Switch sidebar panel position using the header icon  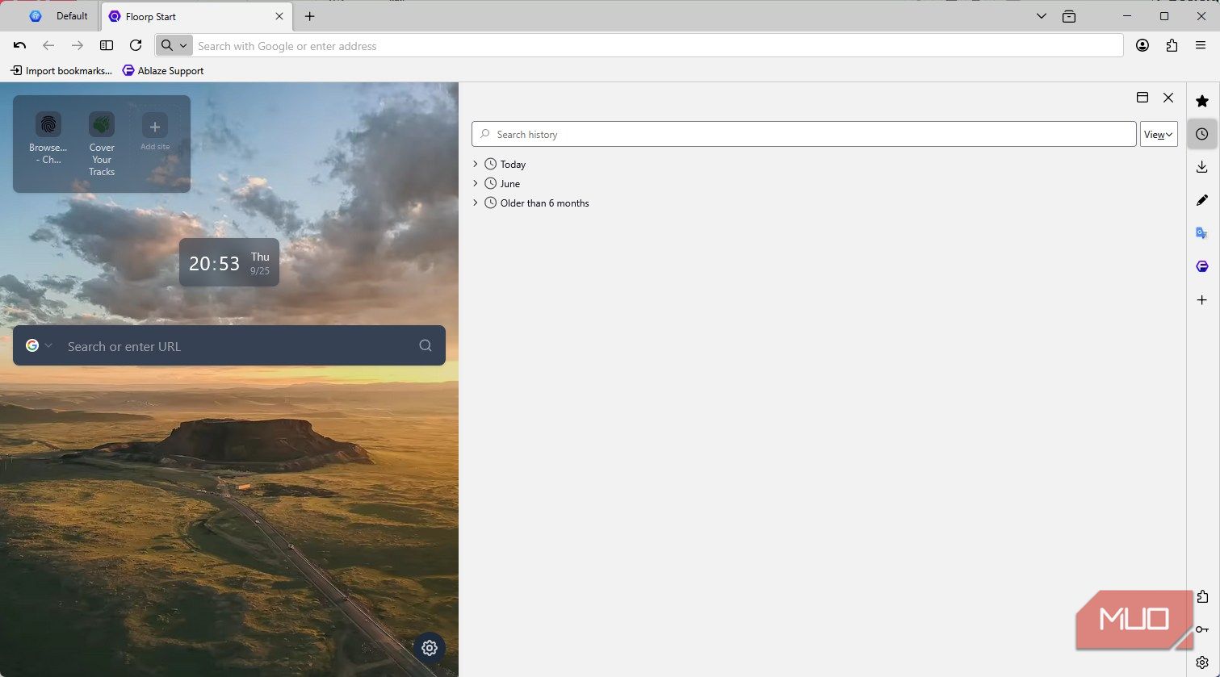coord(1142,98)
